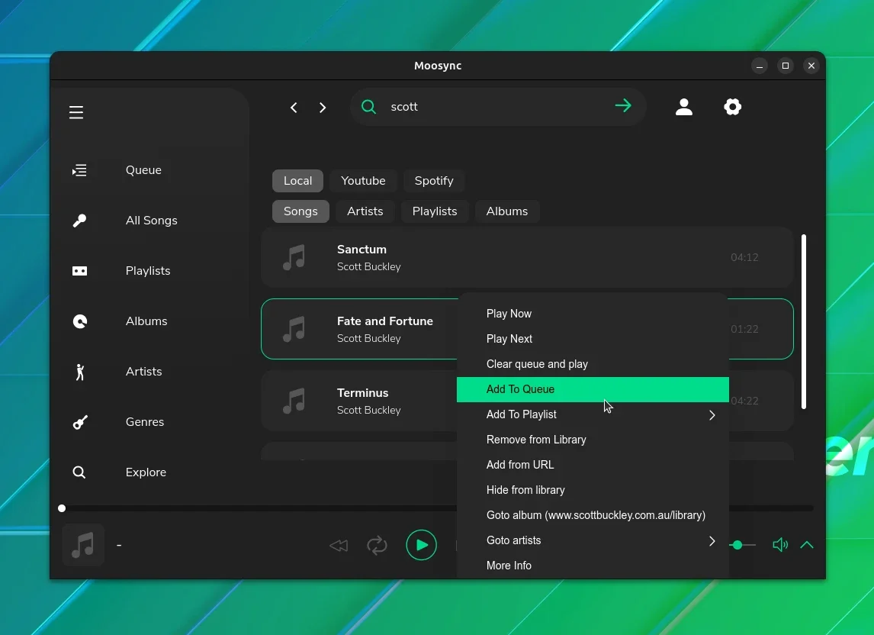Open Explore in the sidebar
The width and height of the screenshot is (874, 635).
(146, 472)
